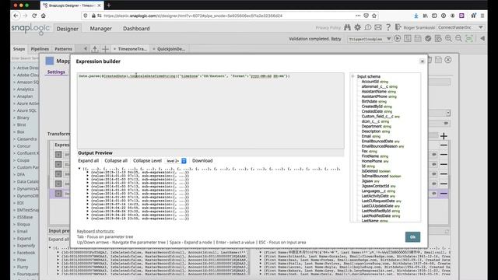Image resolution: width=498 pixels, height=280 pixels.
Task: Open the settings gear in SnapLogic header
Action: (x=357, y=28)
